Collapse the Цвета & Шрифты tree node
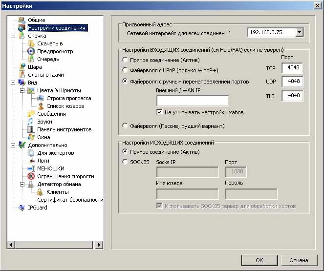 point(22,91)
